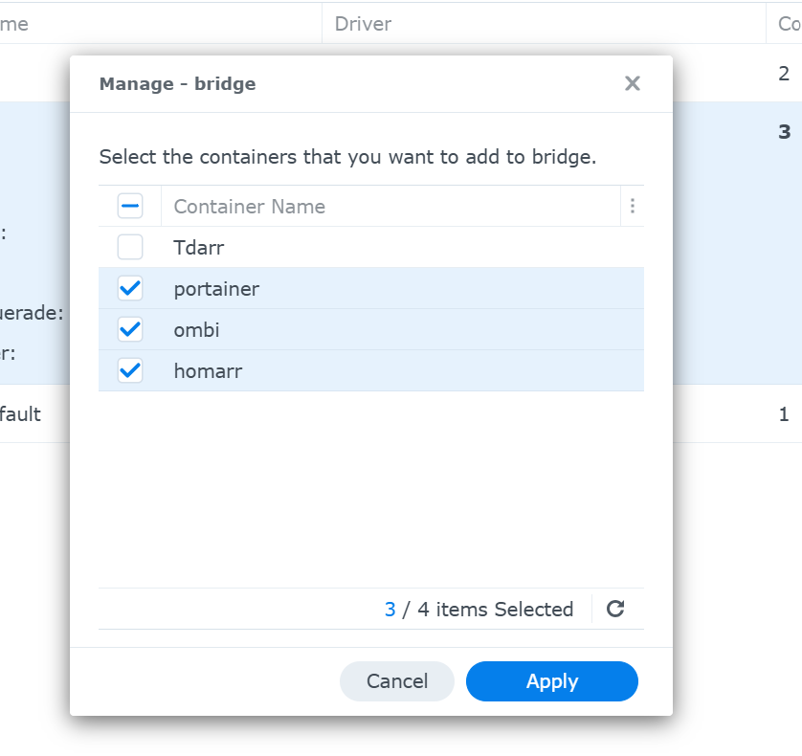Viewport: 802px width, 756px height.
Task: Apply the container selection
Action: point(551,681)
